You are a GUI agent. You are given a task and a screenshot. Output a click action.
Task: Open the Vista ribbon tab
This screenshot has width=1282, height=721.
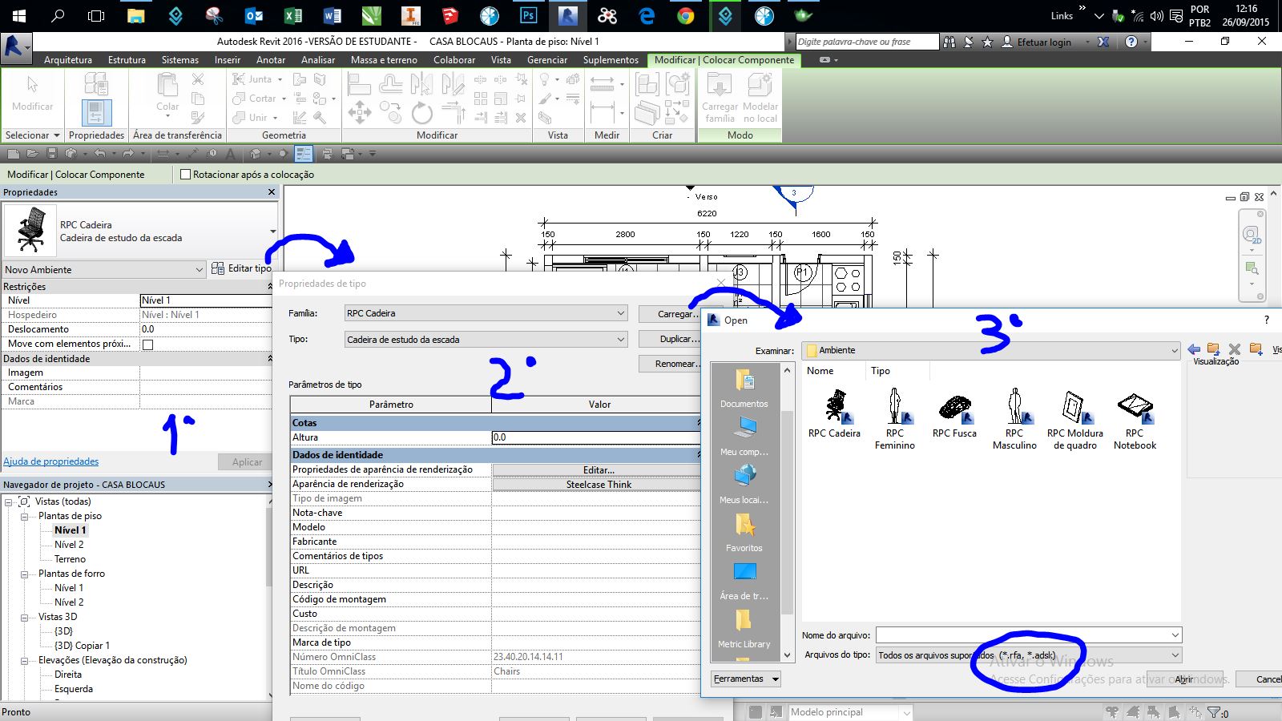pos(501,60)
